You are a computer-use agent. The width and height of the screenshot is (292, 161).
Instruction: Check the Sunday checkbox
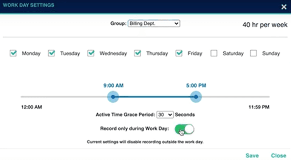tap(254, 54)
